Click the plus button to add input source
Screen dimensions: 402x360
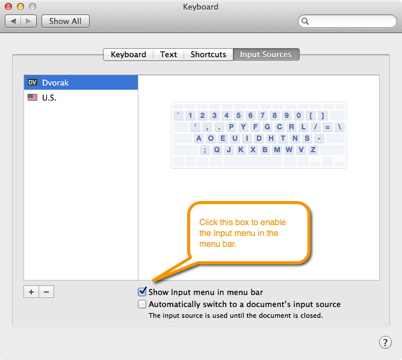point(31,292)
